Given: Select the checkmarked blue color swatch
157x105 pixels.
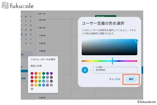Looking at the screenshot, I should point(43,81).
